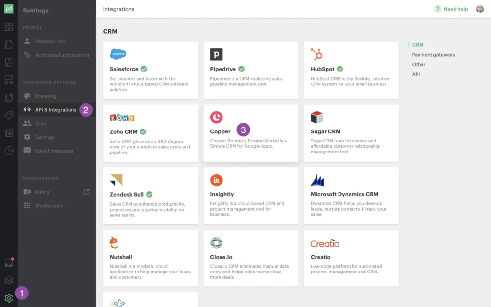Open the Microsoft Dynamics CRM card title
The width and height of the screenshot is (491, 307).
pos(344,194)
